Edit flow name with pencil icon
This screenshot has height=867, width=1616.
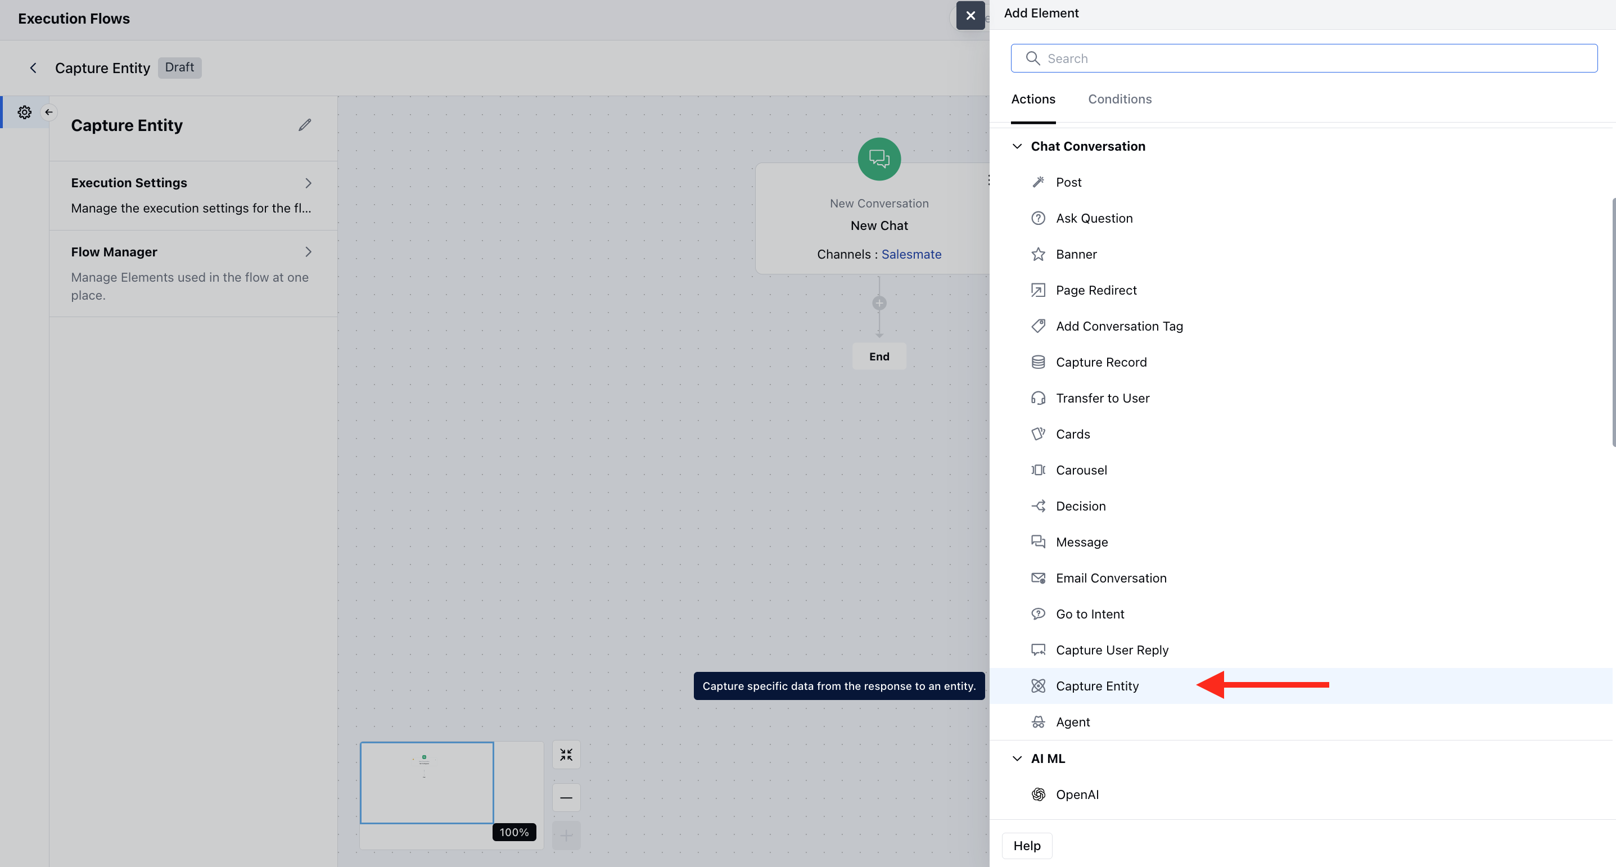point(305,125)
